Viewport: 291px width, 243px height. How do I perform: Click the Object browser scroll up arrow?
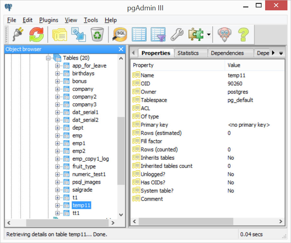121,58
